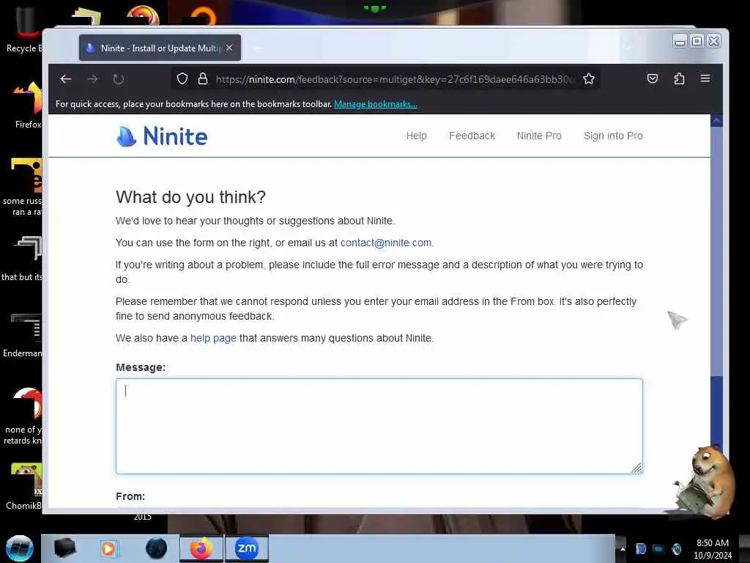Open the Ninite Pro navigation item

point(539,136)
